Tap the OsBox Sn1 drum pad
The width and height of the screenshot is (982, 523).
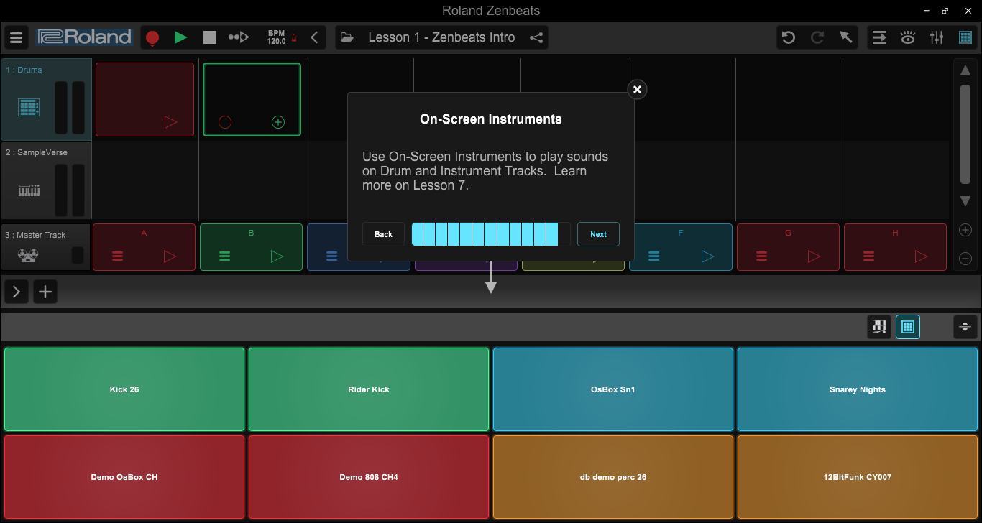coord(613,389)
